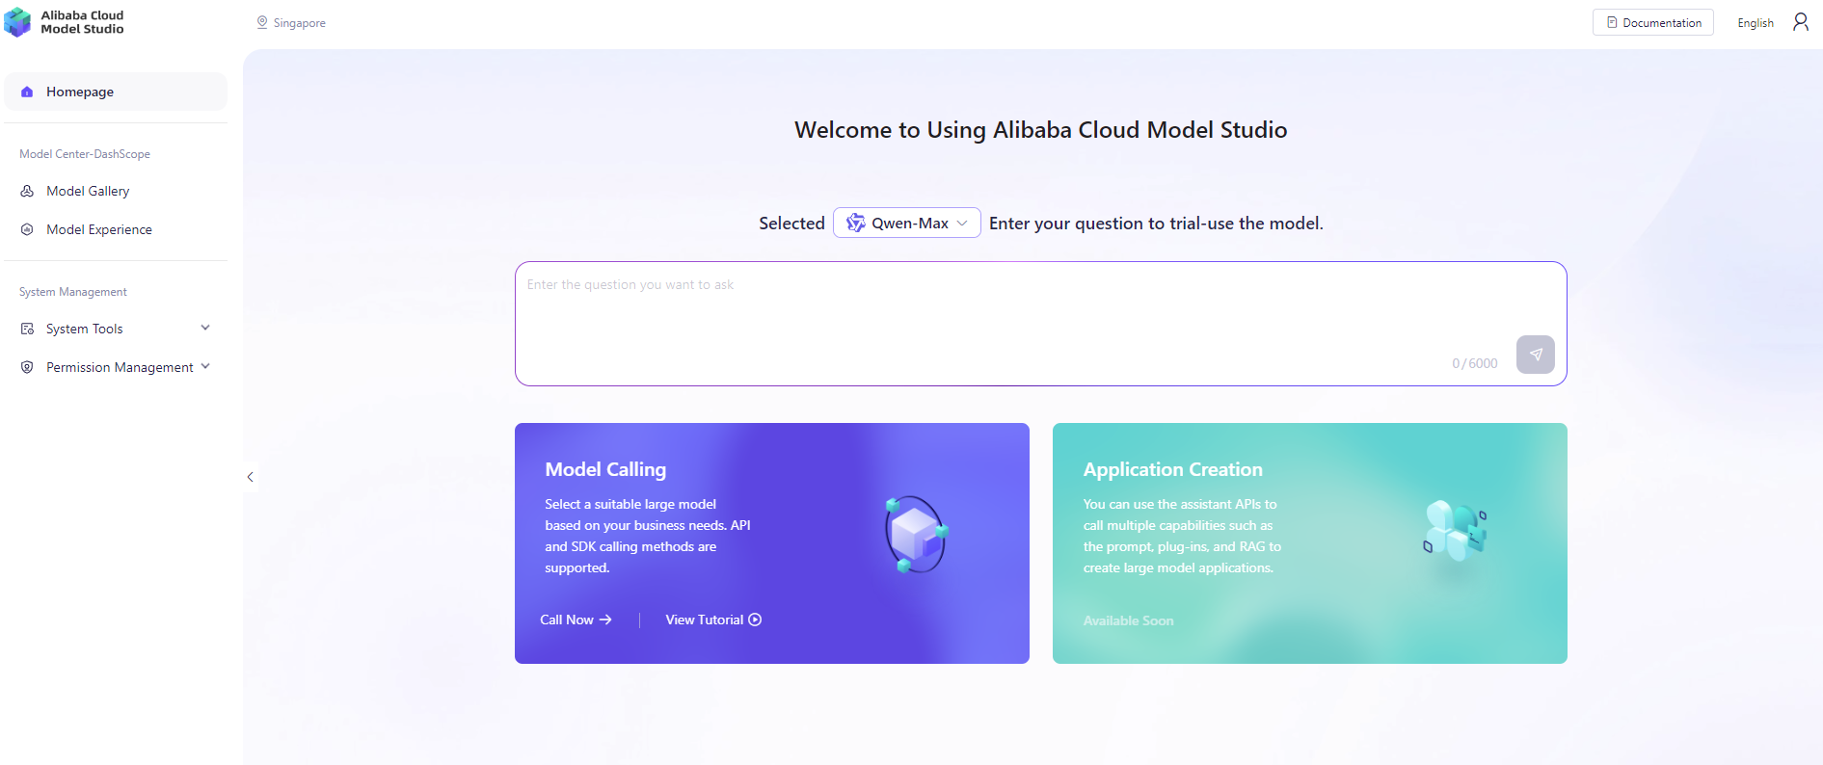This screenshot has width=1823, height=765.
Task: Click the Model Calling card title
Action: [x=605, y=469]
